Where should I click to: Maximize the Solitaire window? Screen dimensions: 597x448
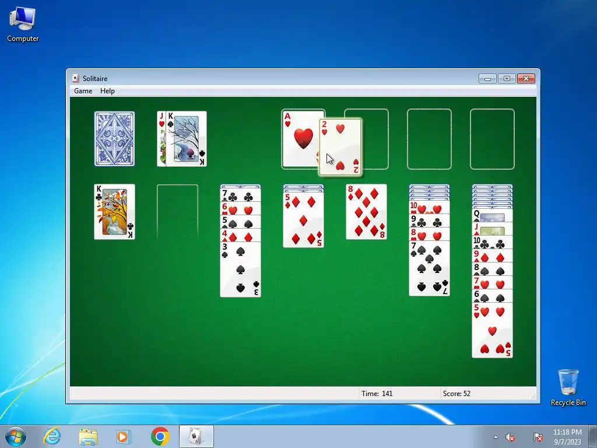tap(507, 79)
